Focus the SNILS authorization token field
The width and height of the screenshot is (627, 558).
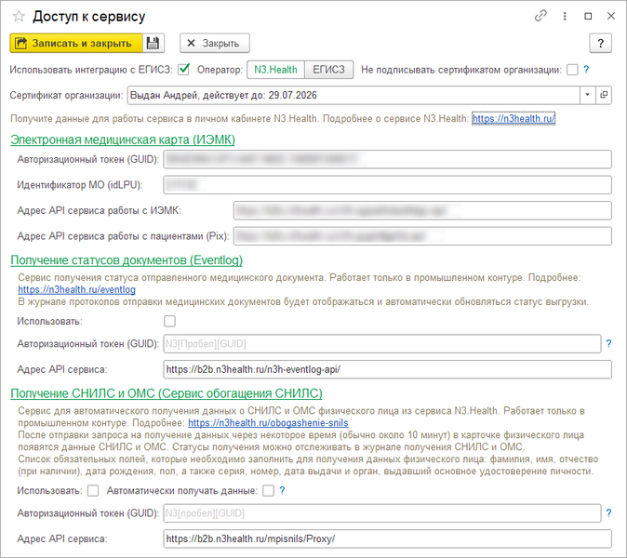(x=382, y=513)
